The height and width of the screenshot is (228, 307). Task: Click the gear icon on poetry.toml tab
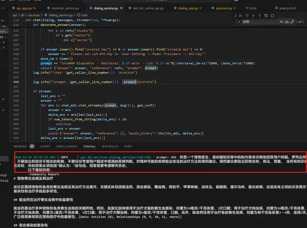coord(277,8)
